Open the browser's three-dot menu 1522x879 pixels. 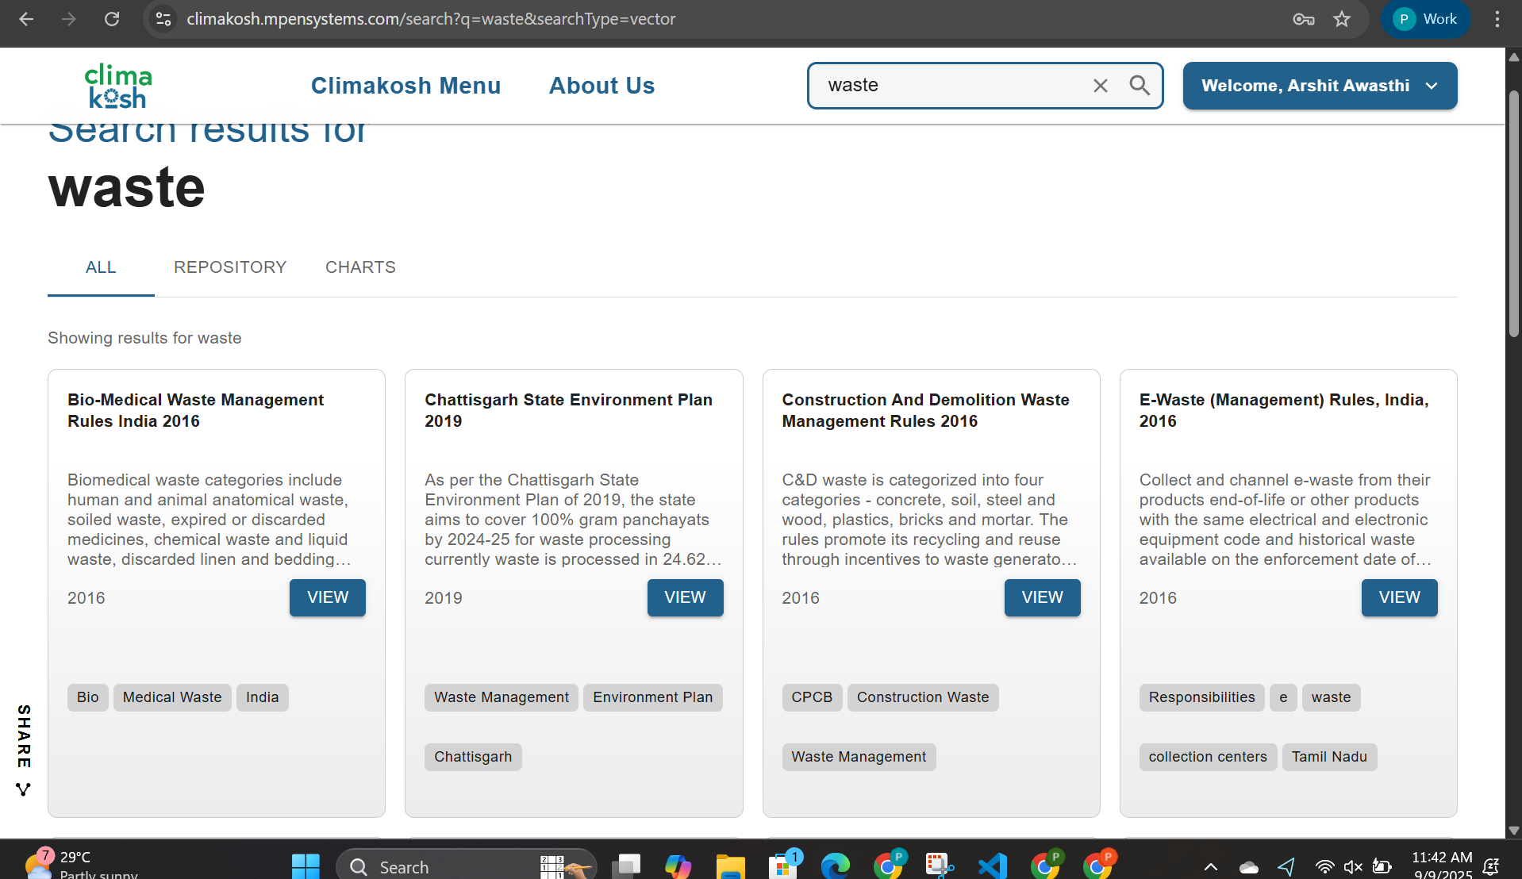(1497, 19)
